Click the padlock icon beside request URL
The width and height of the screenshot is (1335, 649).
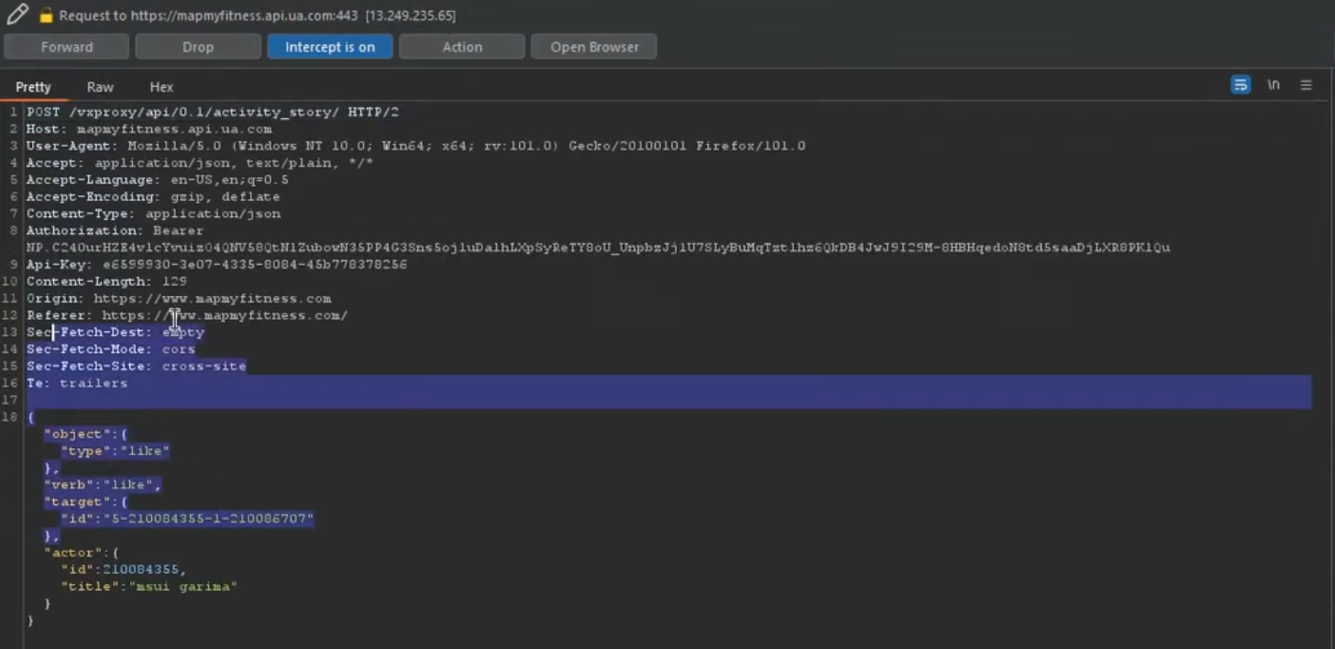[46, 16]
